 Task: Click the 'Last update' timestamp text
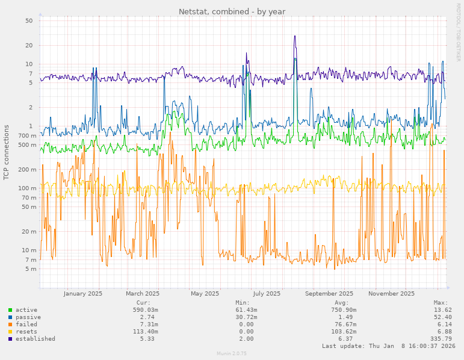coord(389,346)
